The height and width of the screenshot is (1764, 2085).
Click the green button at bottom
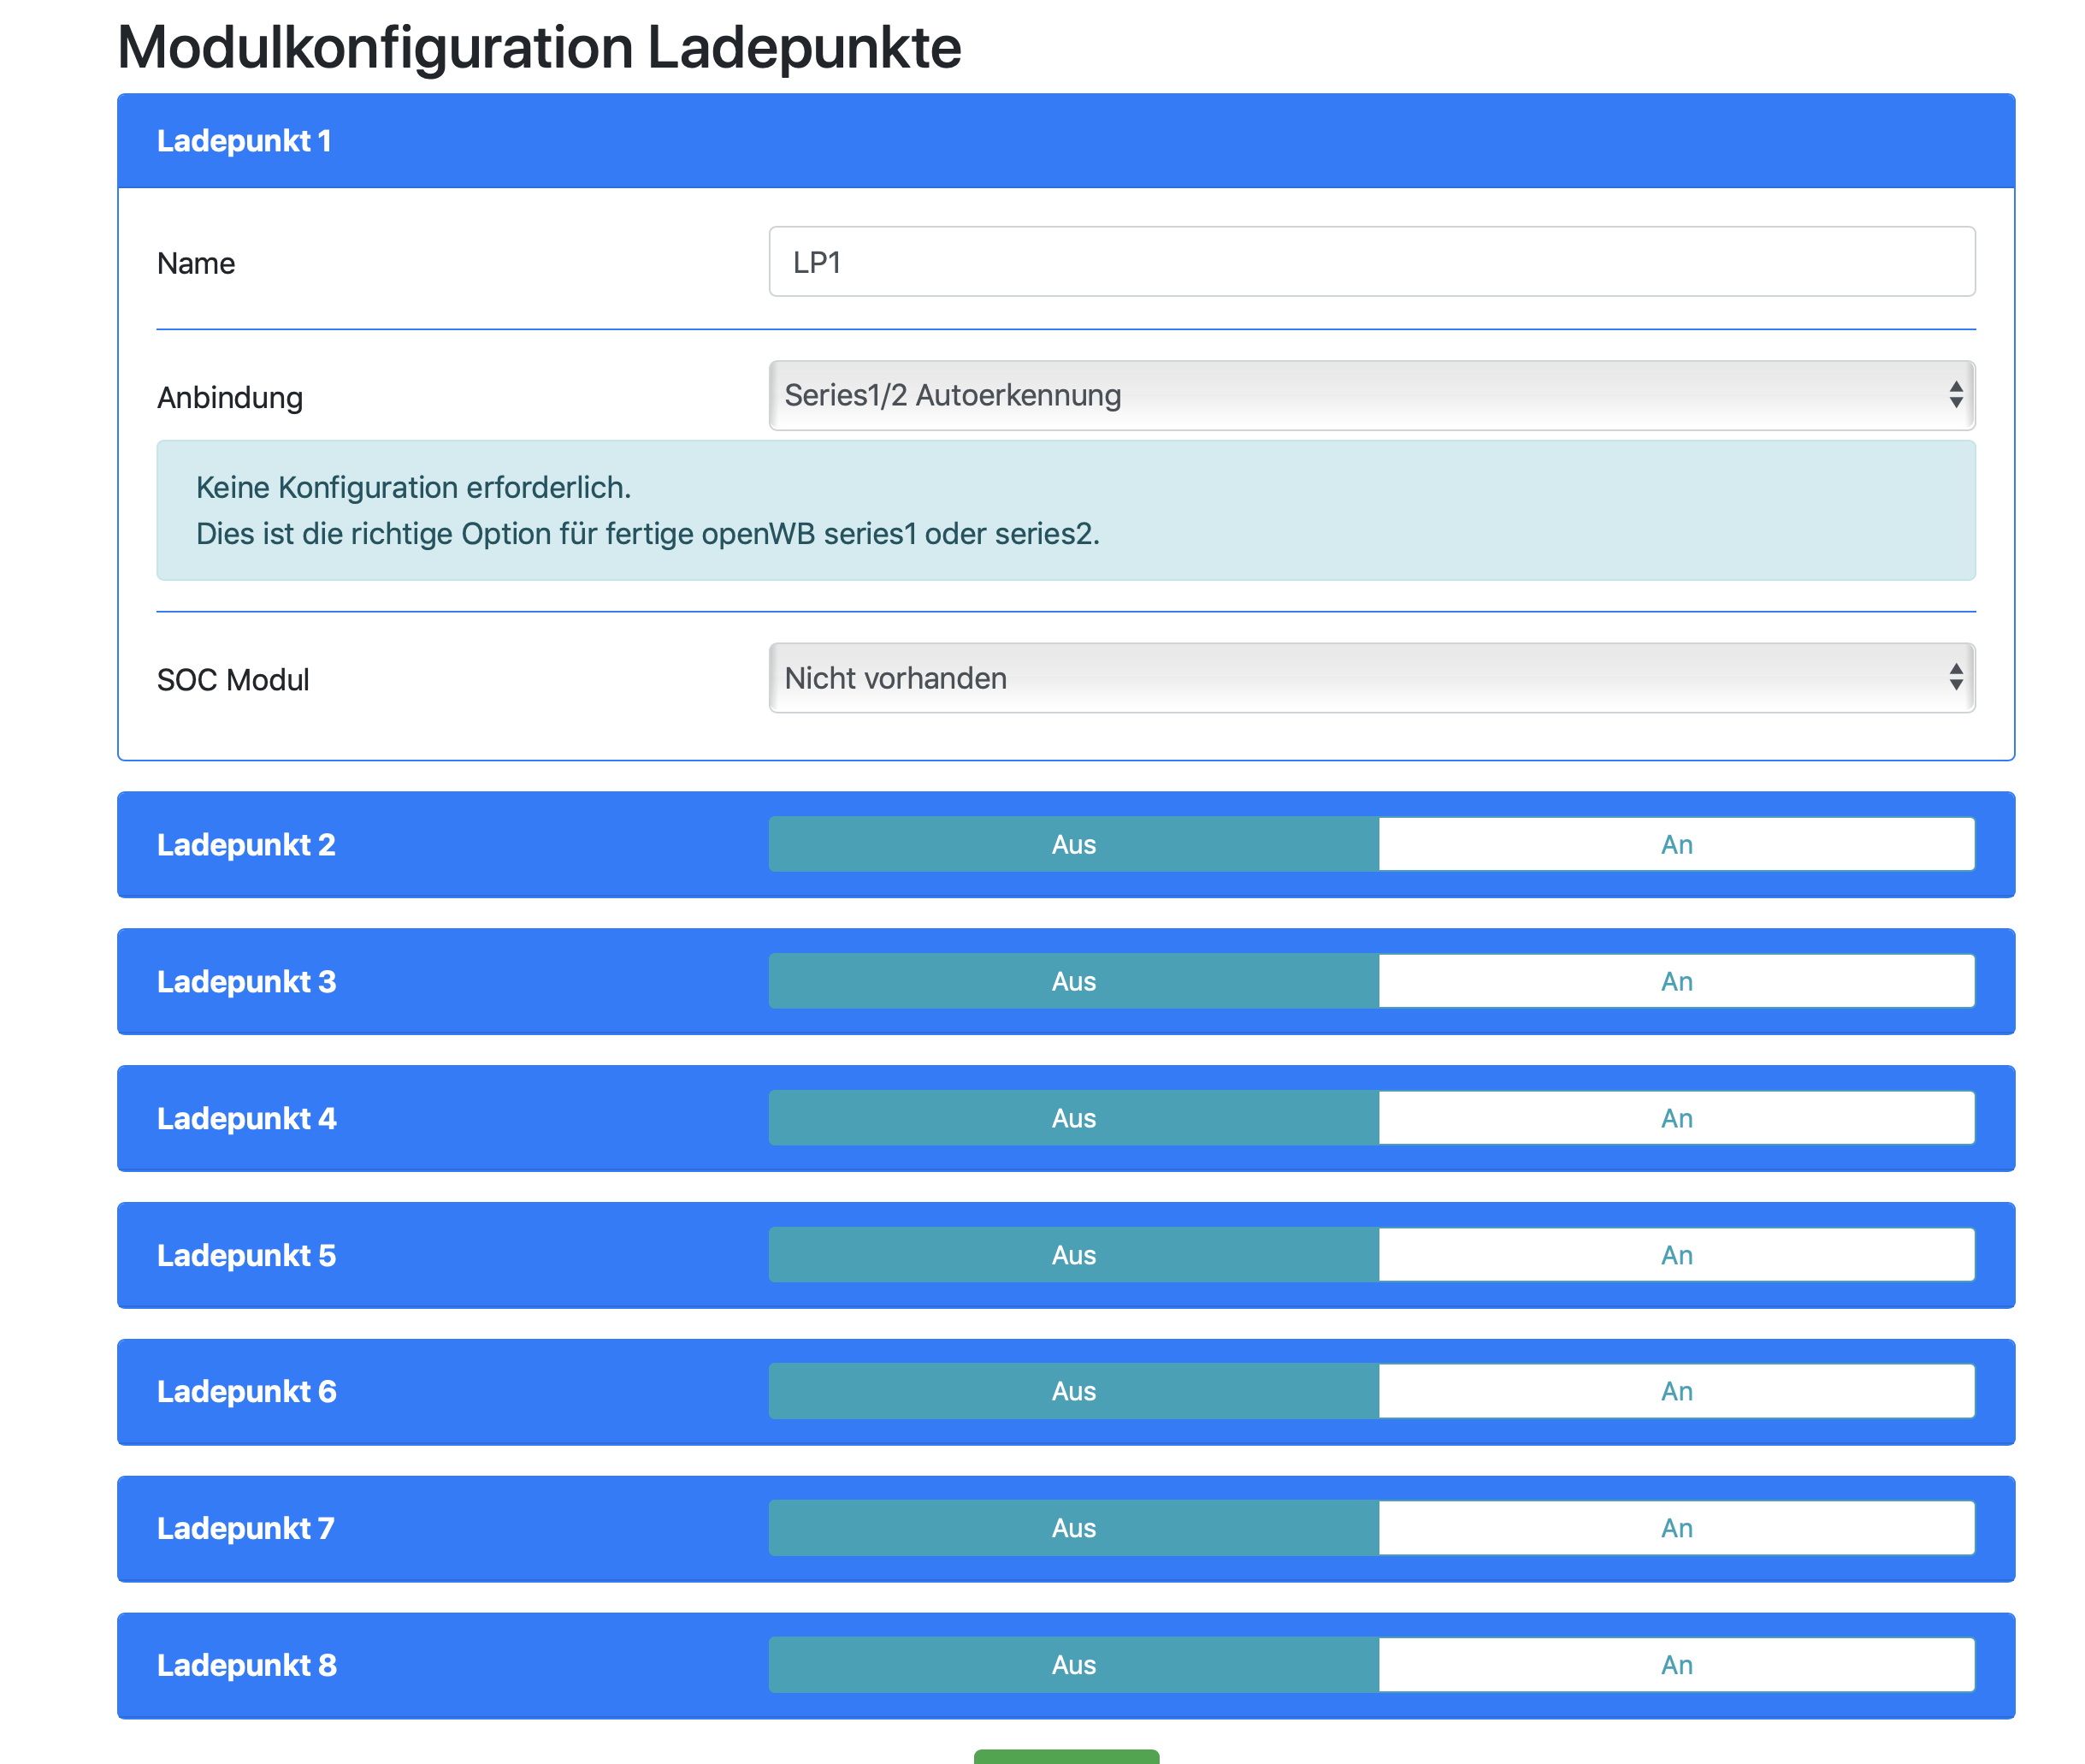coord(1066,1756)
